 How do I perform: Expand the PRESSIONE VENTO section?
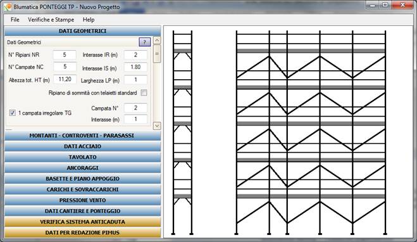coord(82,200)
